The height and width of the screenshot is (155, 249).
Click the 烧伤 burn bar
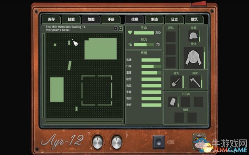tap(151, 98)
